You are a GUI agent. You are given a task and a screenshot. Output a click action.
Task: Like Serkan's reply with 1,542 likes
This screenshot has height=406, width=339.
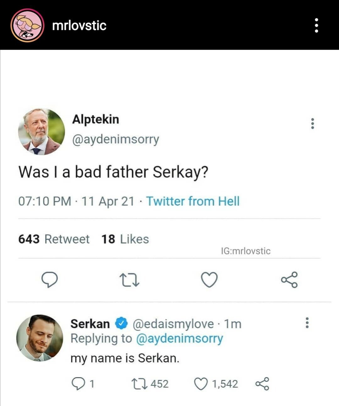[201, 384]
